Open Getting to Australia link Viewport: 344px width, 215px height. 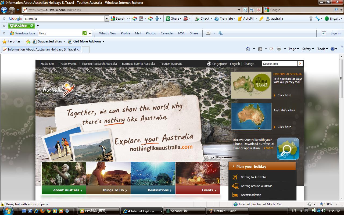click(253, 177)
